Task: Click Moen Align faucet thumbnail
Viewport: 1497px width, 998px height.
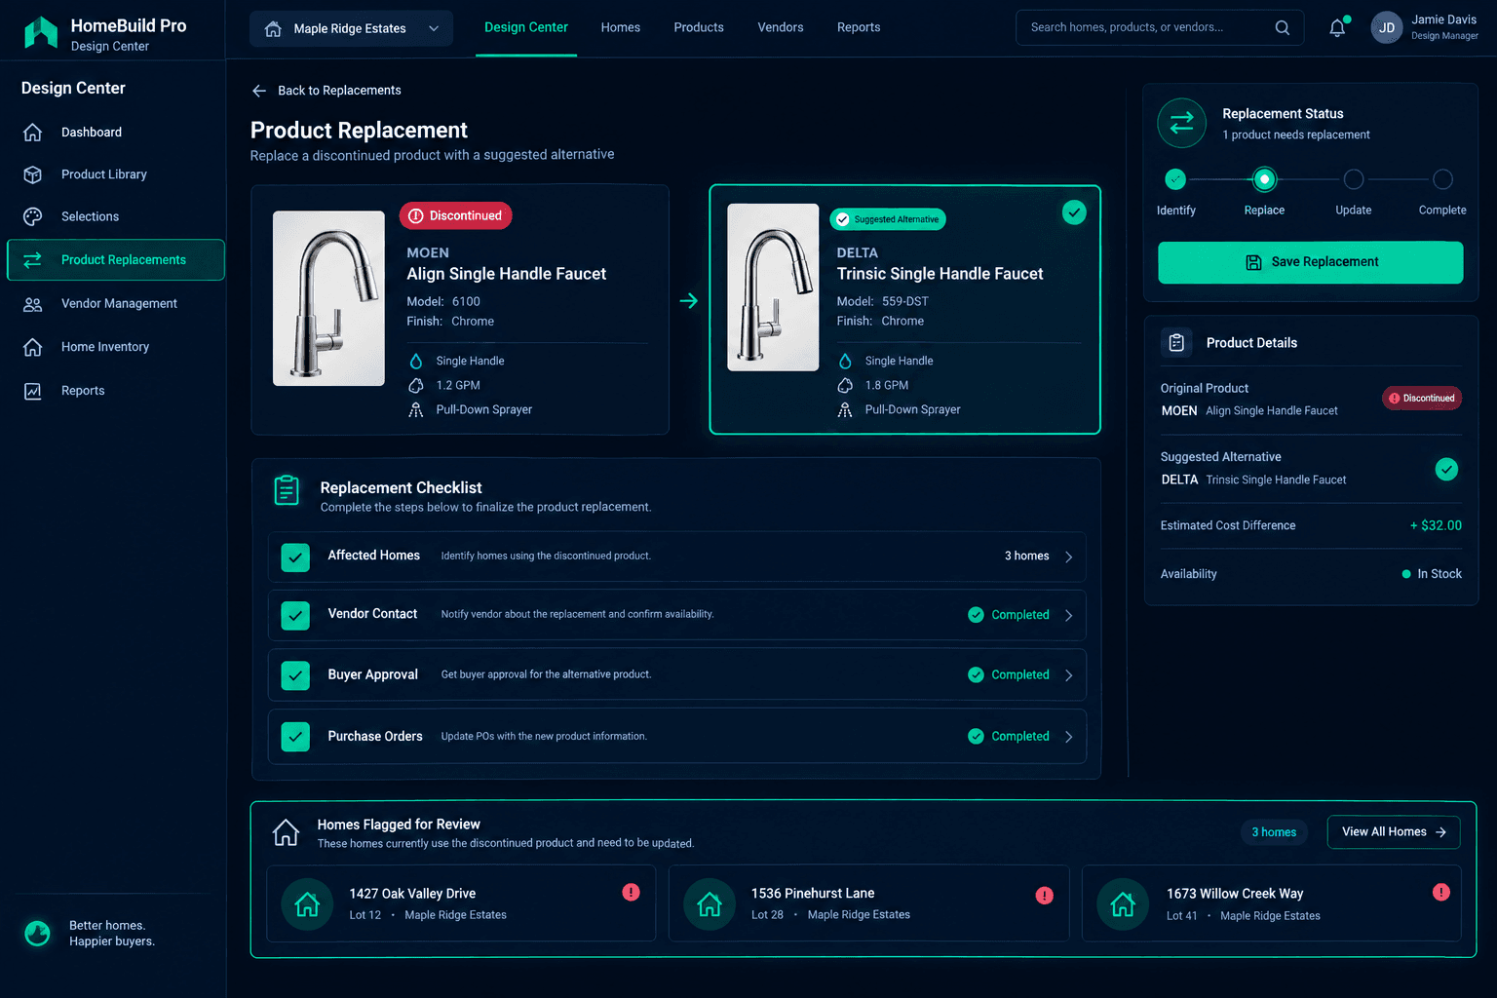Action: tap(328, 298)
